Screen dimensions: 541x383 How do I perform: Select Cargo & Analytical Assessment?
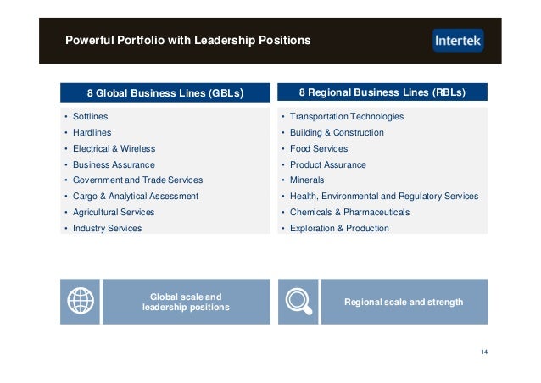(136, 196)
